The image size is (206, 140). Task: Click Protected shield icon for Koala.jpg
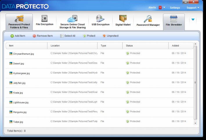click(x=128, y=92)
